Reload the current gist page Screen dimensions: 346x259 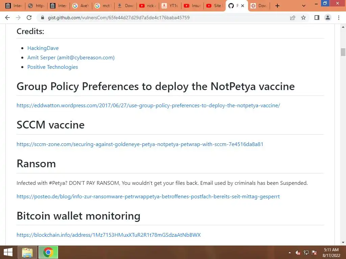[29, 18]
